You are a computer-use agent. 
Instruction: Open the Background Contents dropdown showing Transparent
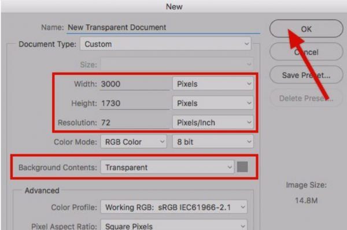[x=167, y=167]
